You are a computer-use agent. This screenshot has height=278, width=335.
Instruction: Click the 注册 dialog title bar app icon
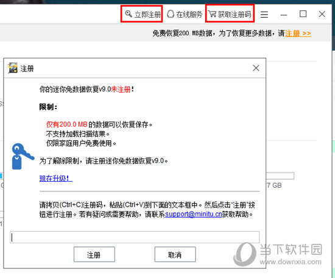(x=12, y=68)
